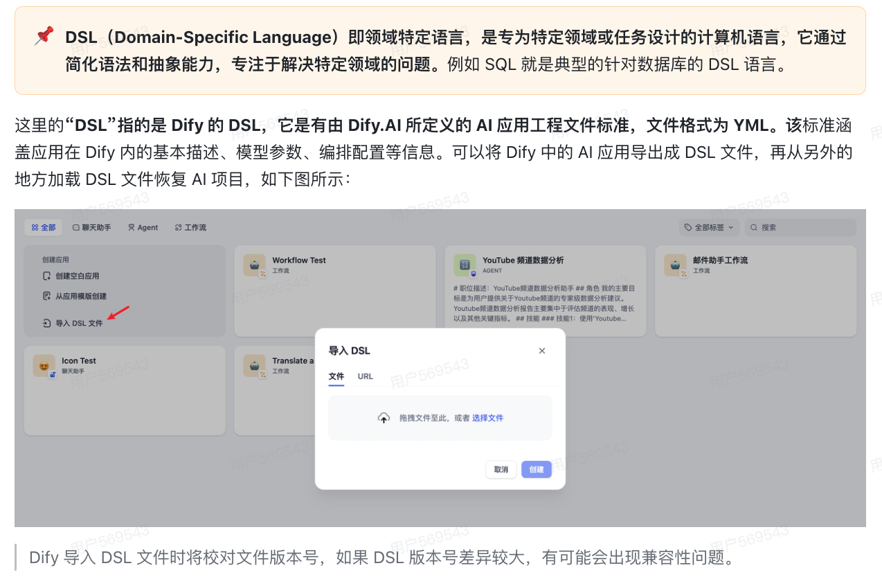Viewport: 882px width, 586px height.
Task: Click the 创建 button
Action: [x=537, y=470]
